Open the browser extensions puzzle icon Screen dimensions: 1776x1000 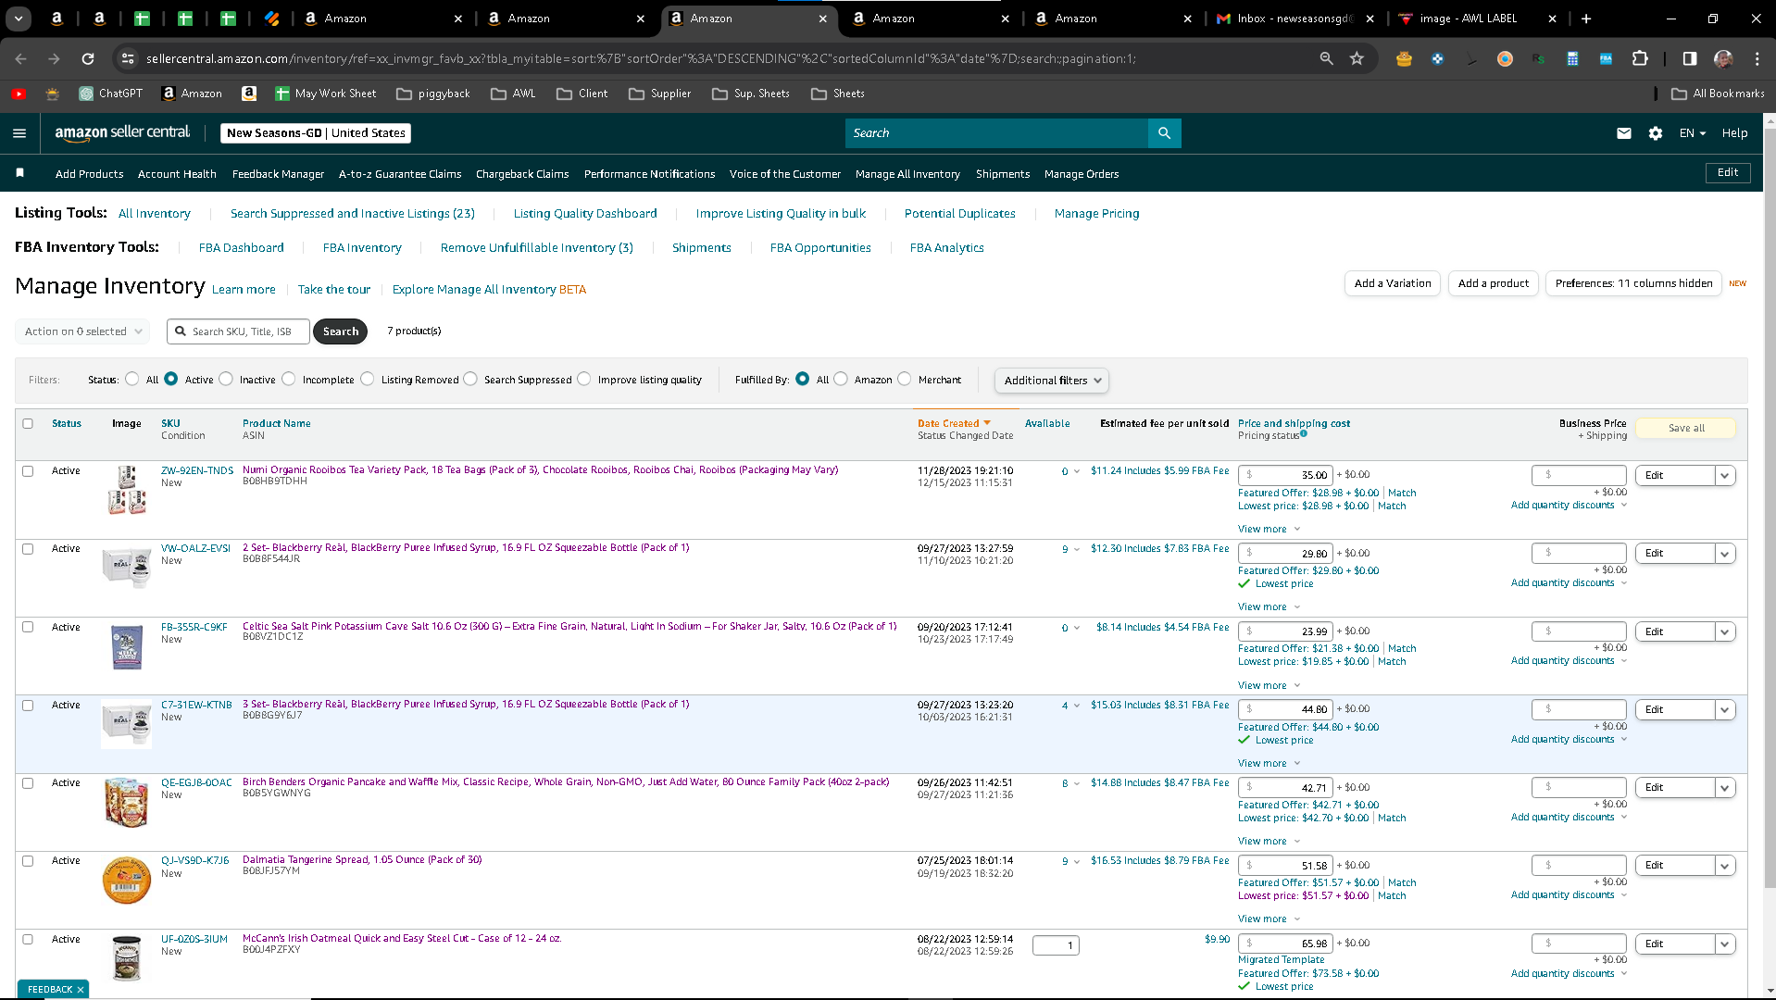[1640, 58]
